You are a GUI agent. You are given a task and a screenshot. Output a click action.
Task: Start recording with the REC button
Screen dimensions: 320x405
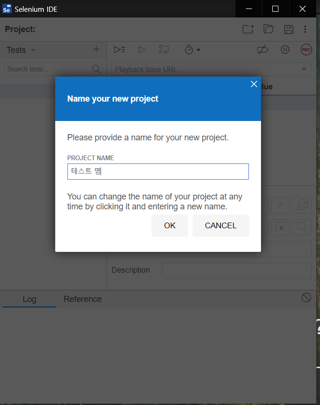306,50
